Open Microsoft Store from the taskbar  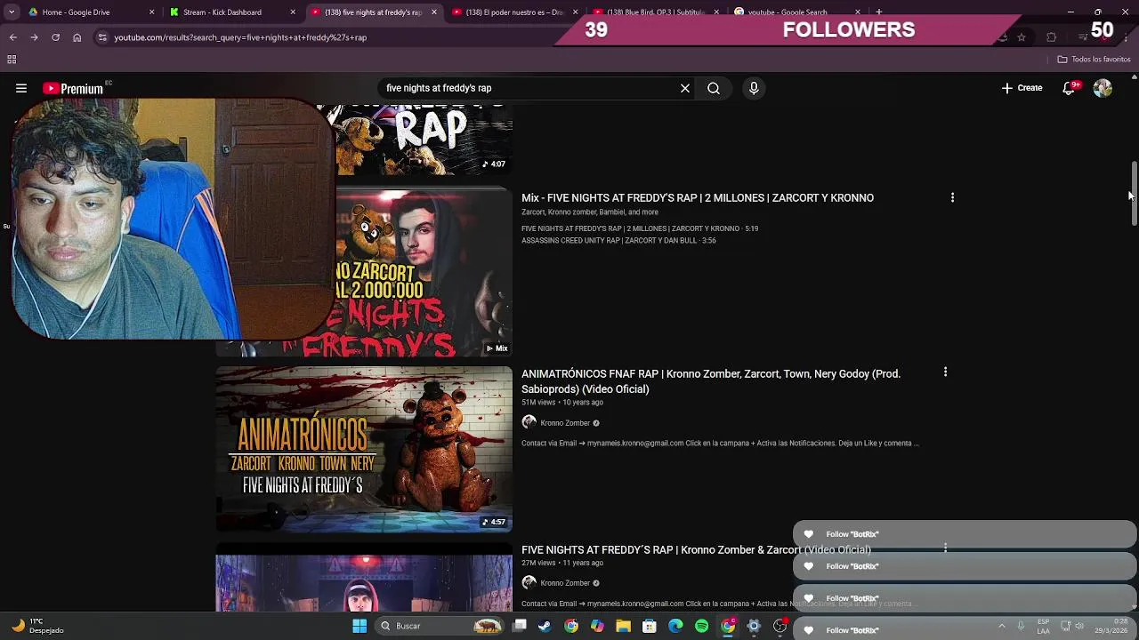(650, 626)
